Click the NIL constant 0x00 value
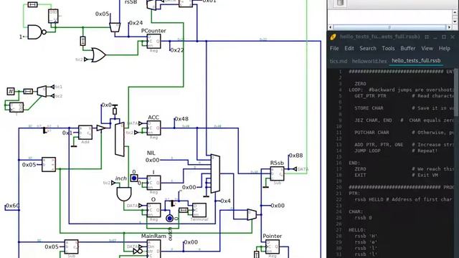 tap(153, 160)
